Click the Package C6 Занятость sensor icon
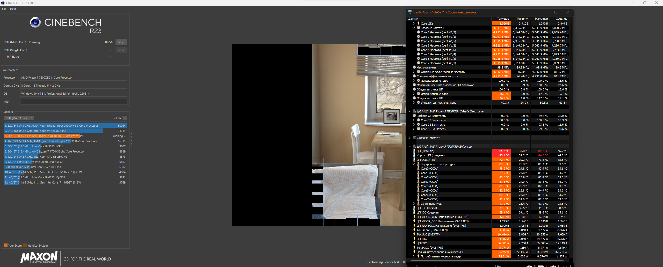 (414, 116)
